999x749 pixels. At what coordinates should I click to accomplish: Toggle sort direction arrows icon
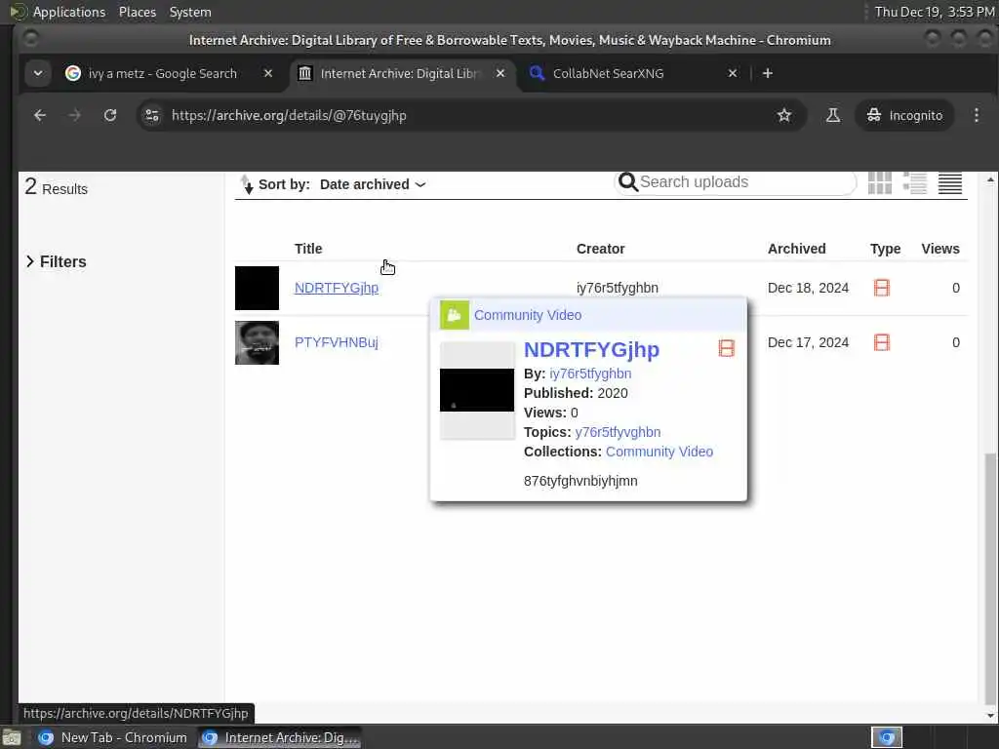(247, 184)
